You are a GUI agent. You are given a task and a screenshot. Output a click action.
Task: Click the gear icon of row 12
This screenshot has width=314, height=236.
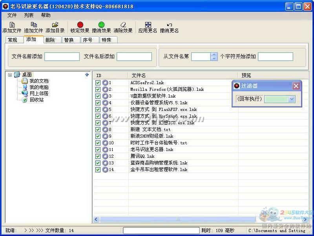pos(105,156)
